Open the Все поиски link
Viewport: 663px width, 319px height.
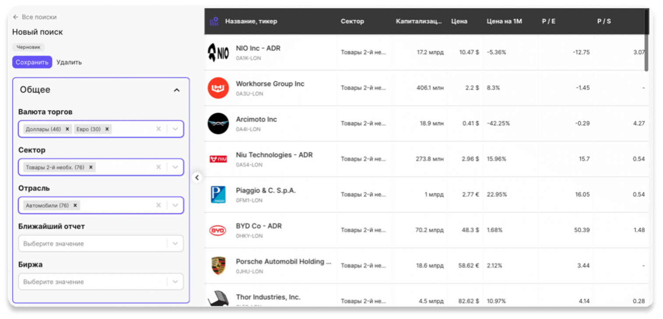(39, 17)
